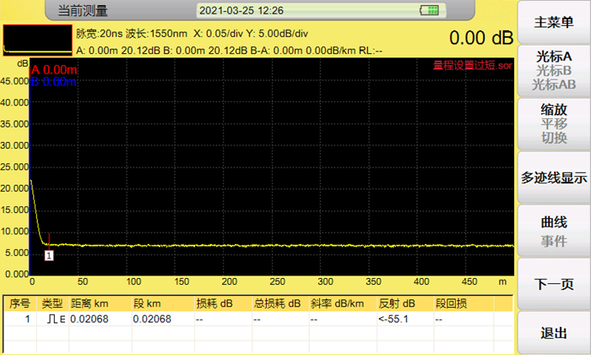Choose 缩放 zoom mode

[x=554, y=109]
